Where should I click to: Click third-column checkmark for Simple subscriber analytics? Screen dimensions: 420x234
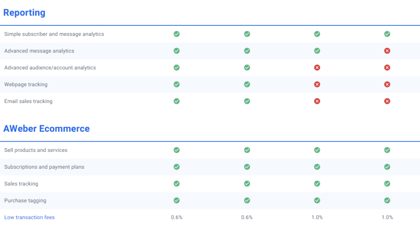pos(317,34)
